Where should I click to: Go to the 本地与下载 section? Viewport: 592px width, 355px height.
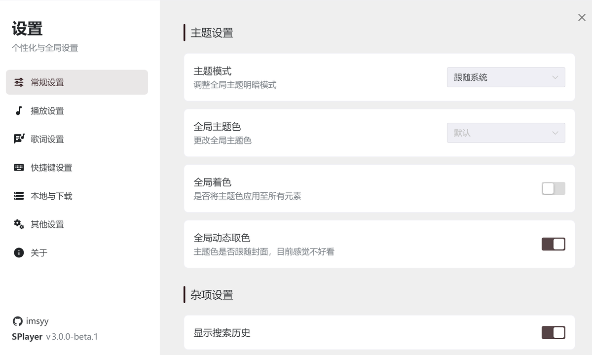click(x=51, y=196)
